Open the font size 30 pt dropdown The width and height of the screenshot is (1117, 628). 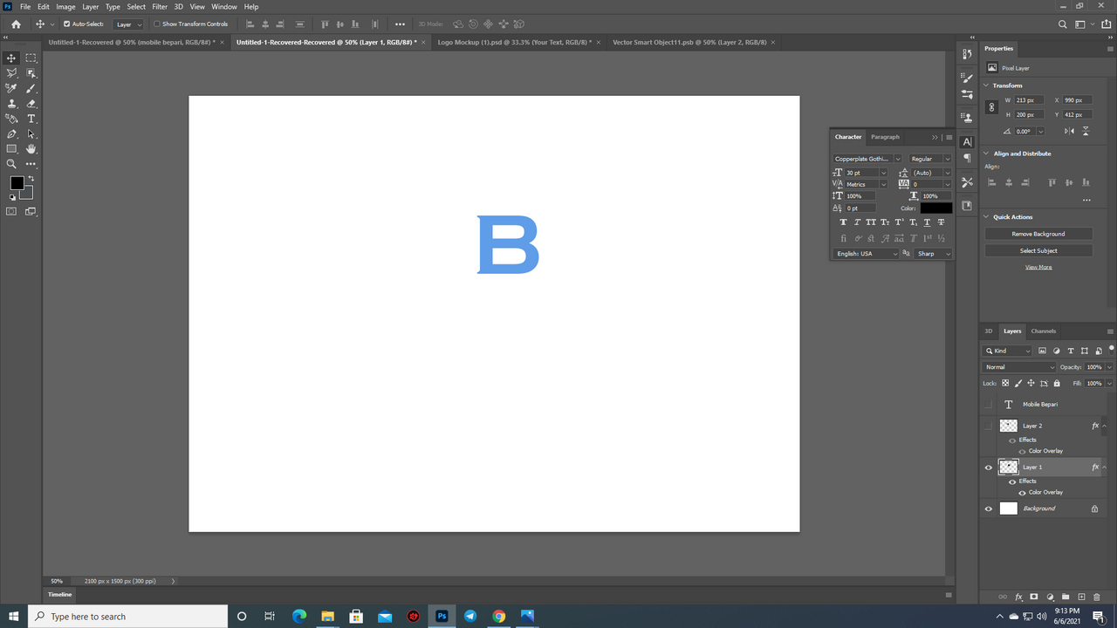[883, 173]
